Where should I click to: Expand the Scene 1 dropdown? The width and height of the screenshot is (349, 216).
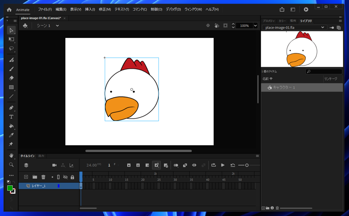57,26
